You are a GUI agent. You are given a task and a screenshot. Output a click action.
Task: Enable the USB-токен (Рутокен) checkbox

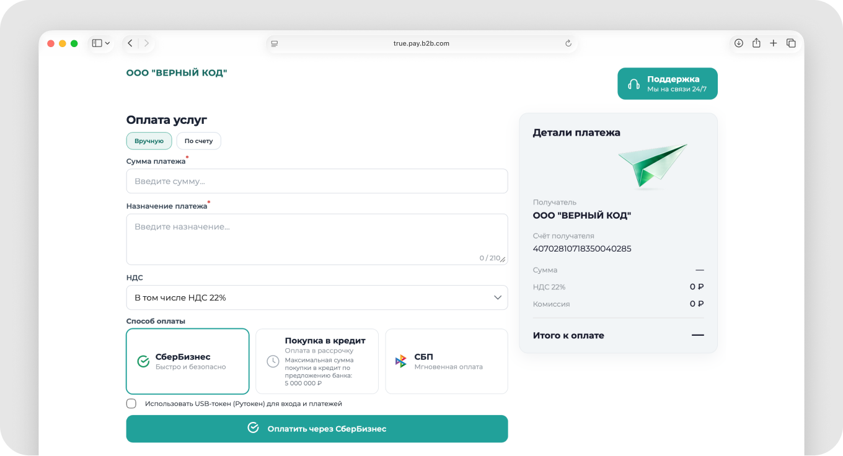pyautogui.click(x=131, y=404)
